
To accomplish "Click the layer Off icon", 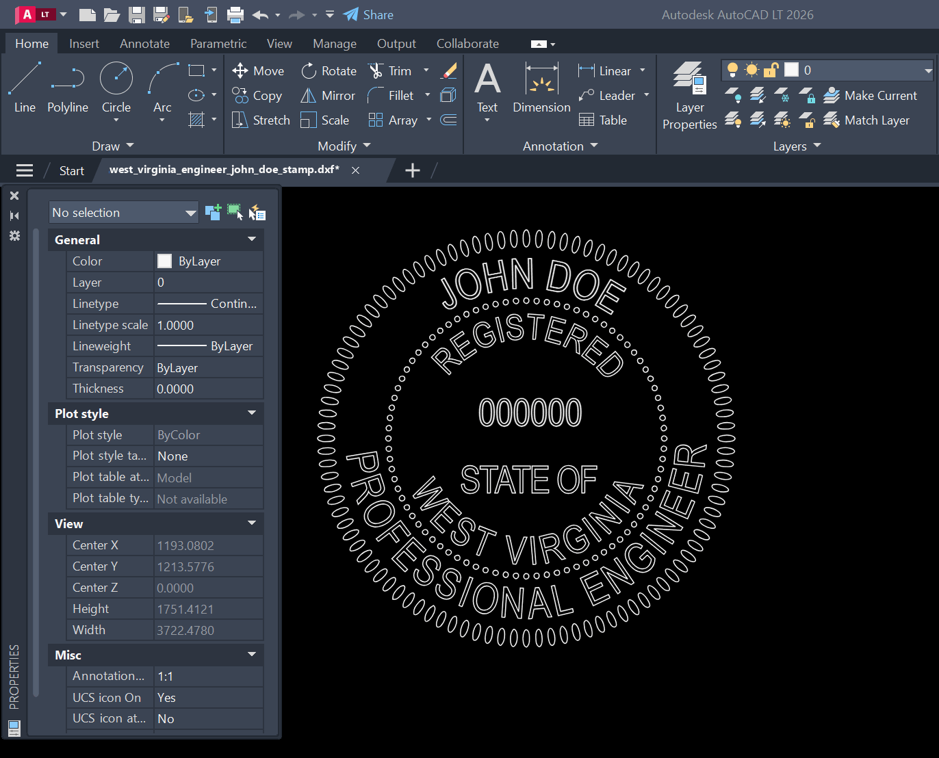I will click(732, 95).
